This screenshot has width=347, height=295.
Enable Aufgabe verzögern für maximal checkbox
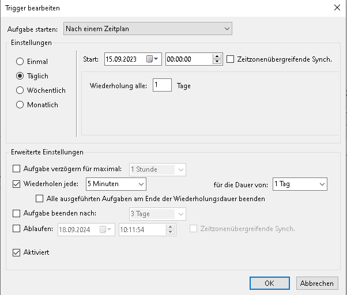tap(16, 169)
